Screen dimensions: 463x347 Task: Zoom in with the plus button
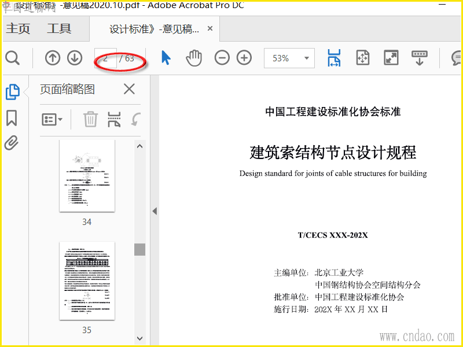click(244, 58)
